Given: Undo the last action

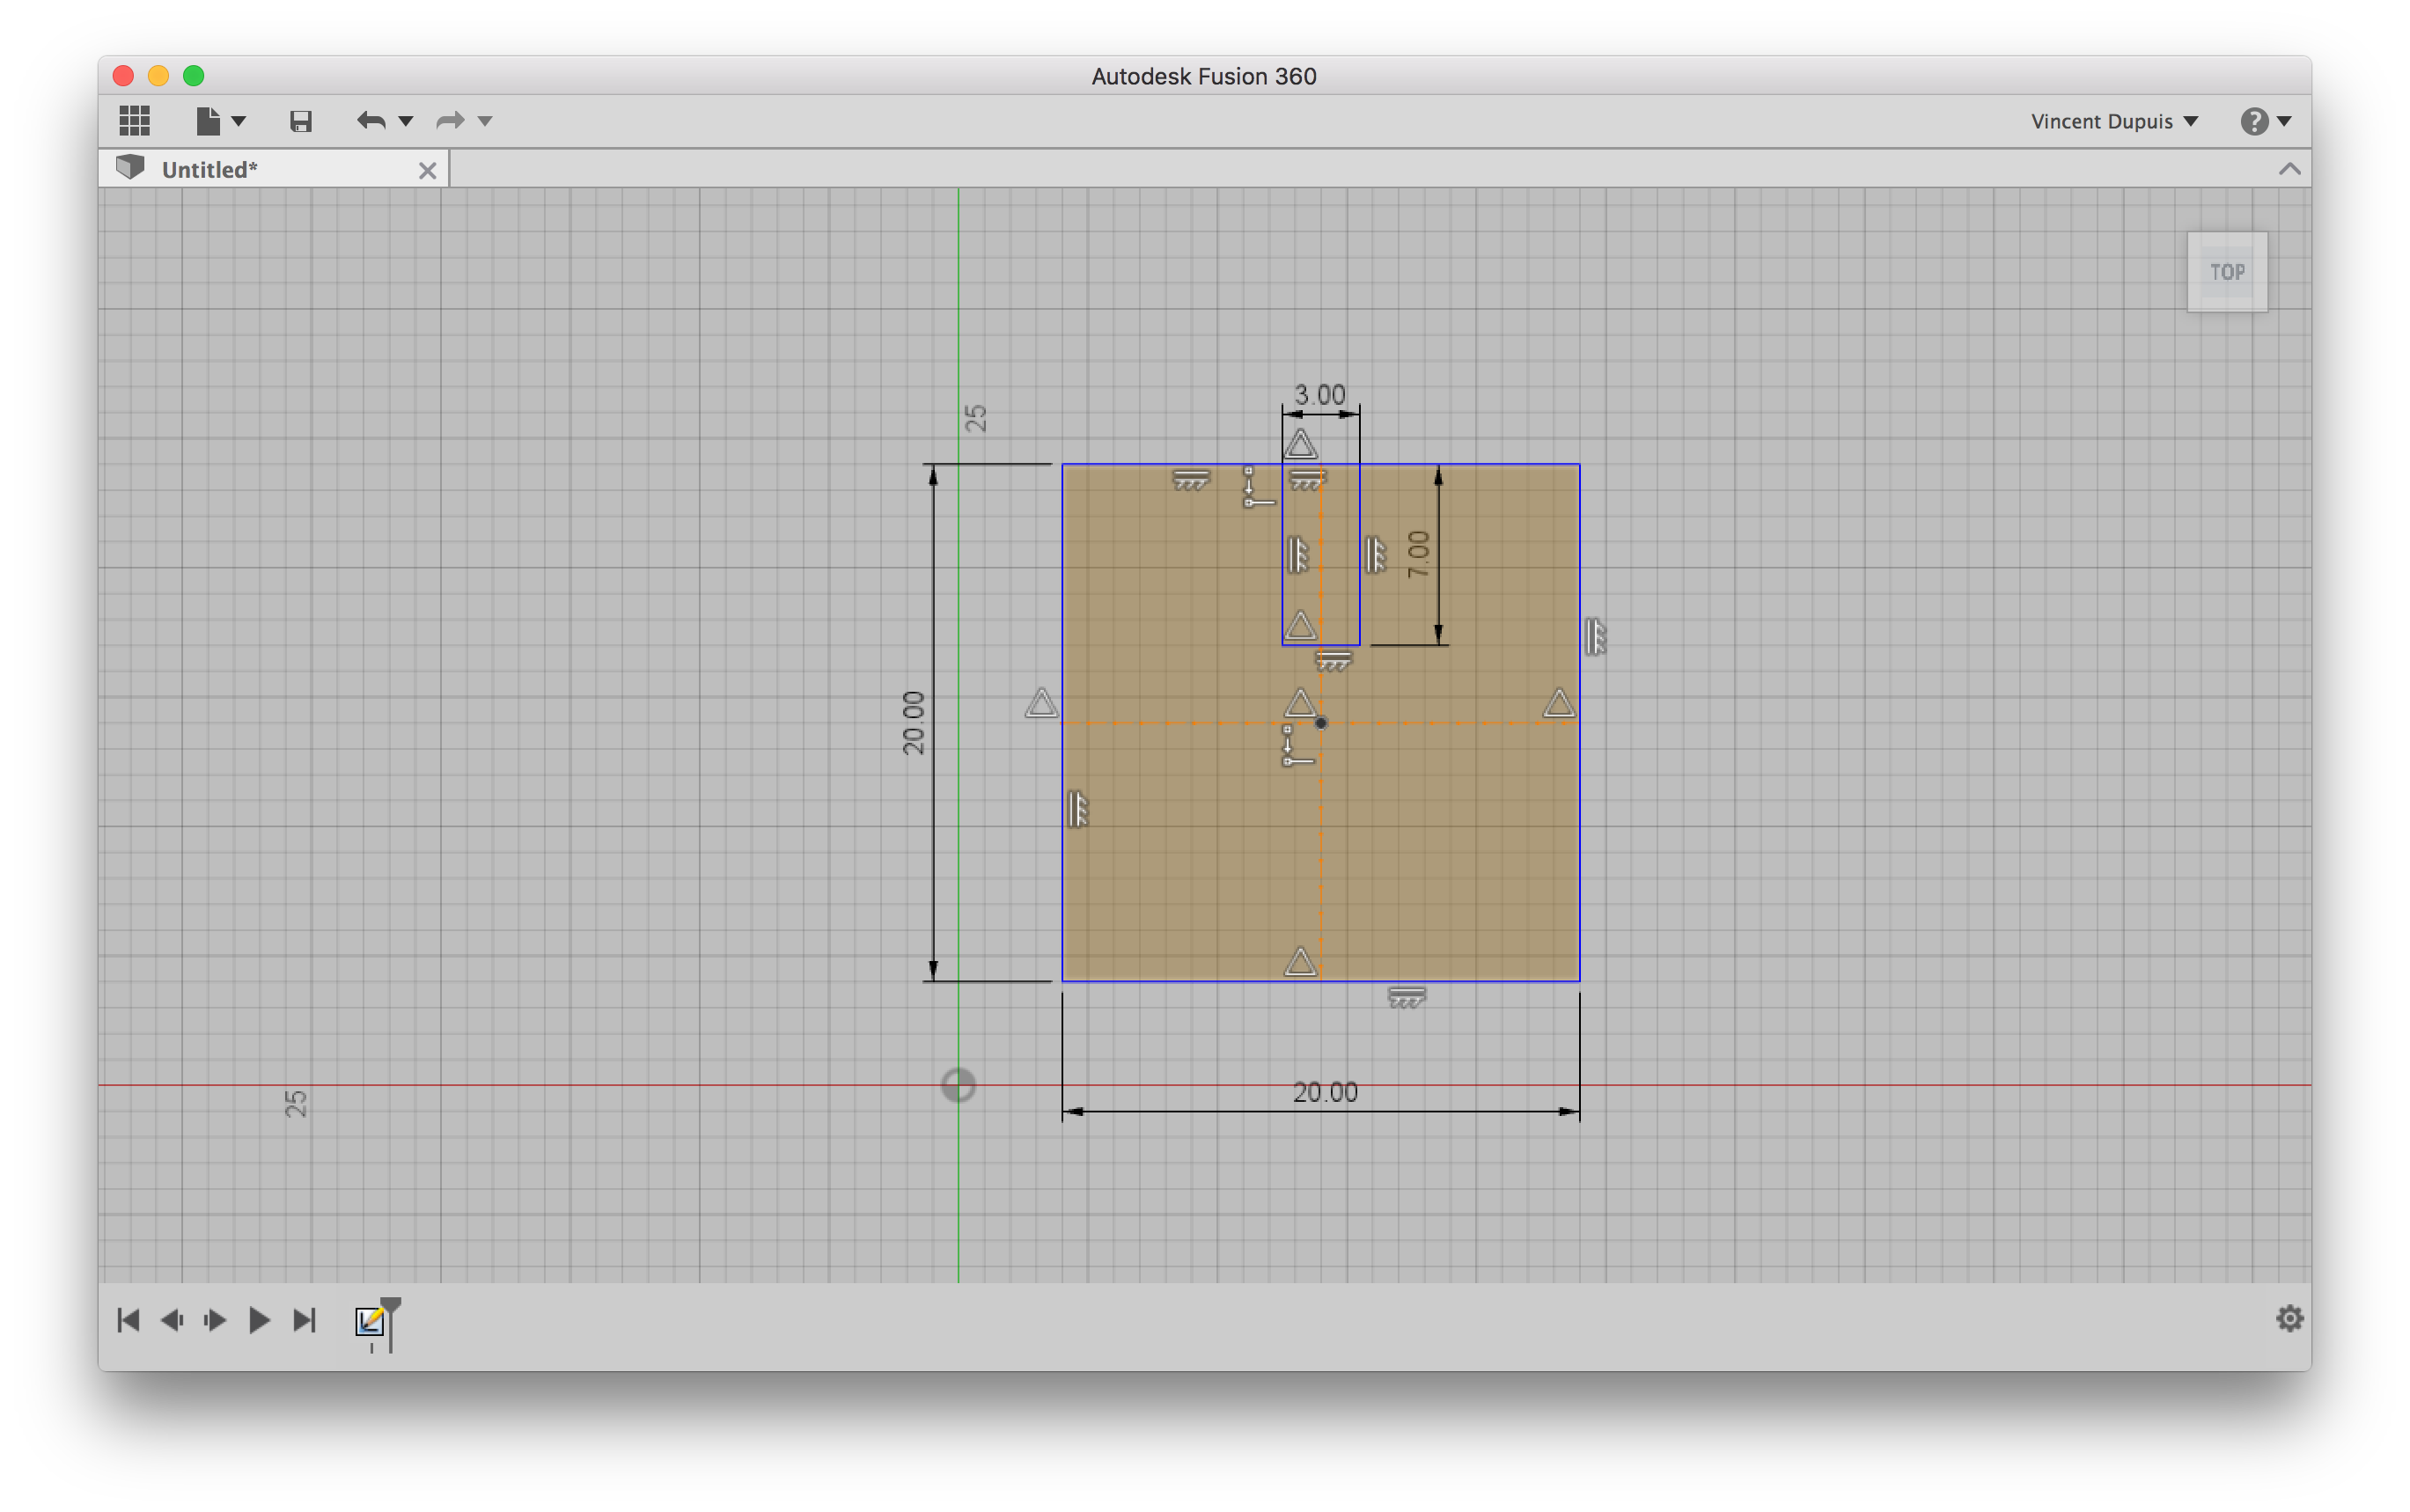Looking at the screenshot, I should pos(371,121).
